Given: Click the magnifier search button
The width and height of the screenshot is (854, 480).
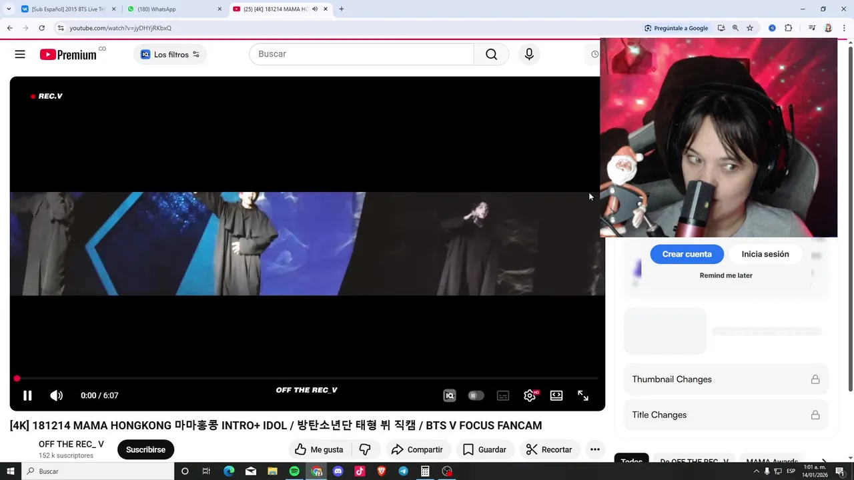Looking at the screenshot, I should click(492, 54).
